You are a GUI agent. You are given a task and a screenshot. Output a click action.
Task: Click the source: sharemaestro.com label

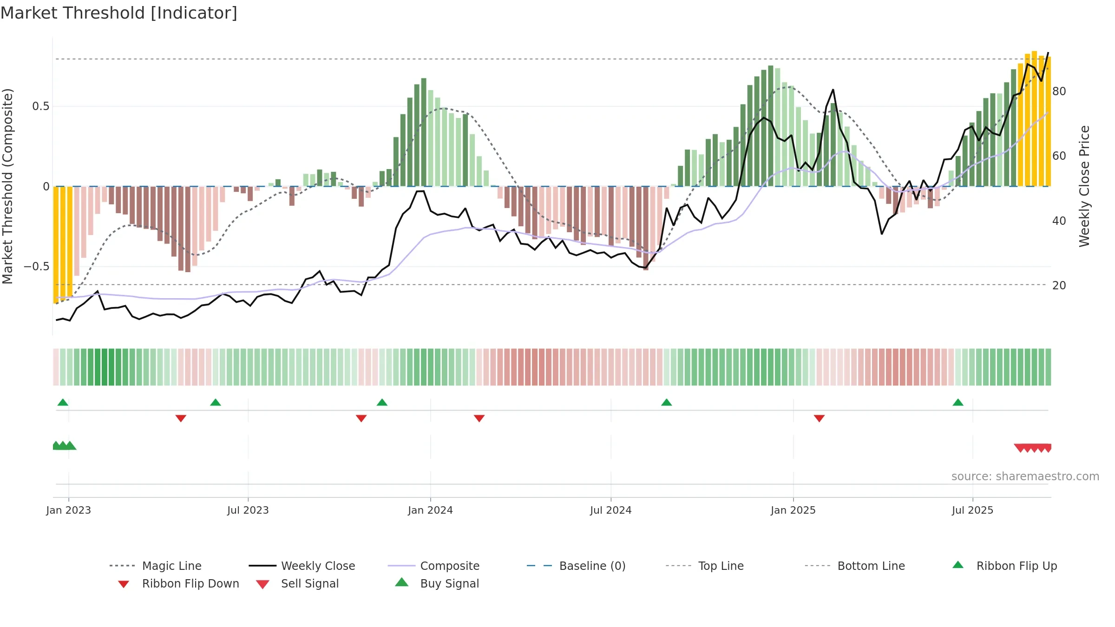pyautogui.click(x=1025, y=477)
